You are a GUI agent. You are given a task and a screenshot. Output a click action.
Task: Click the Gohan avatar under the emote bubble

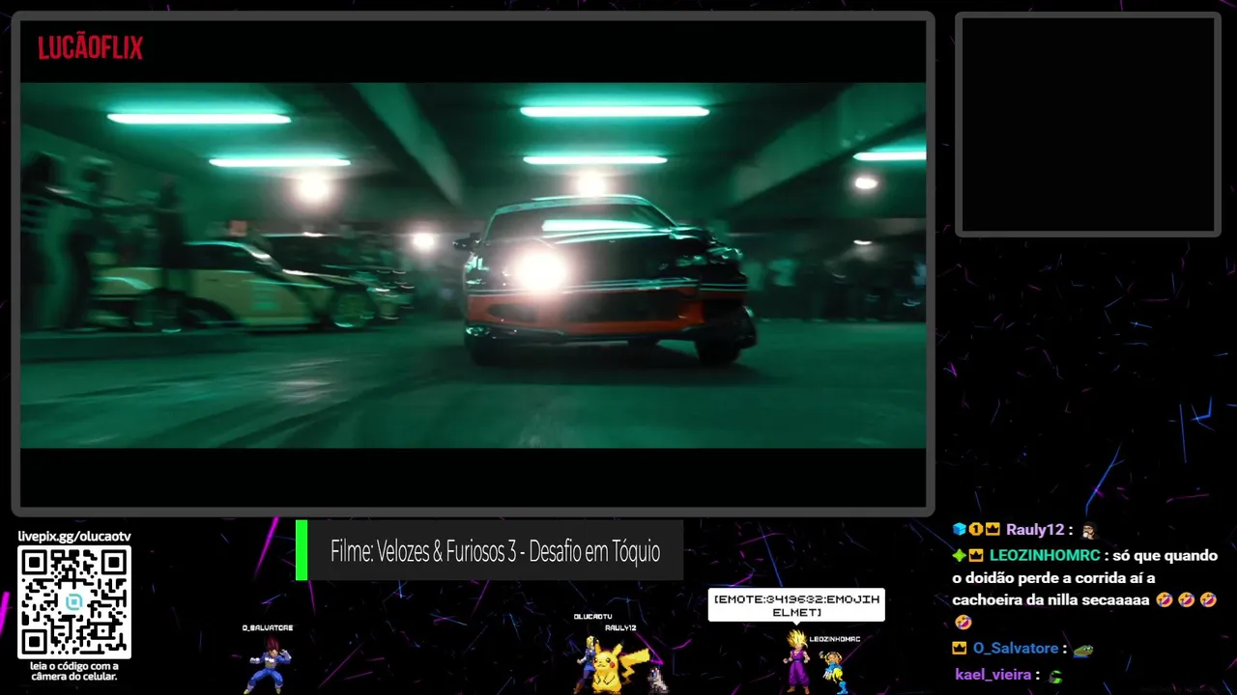pyautogui.click(x=798, y=661)
